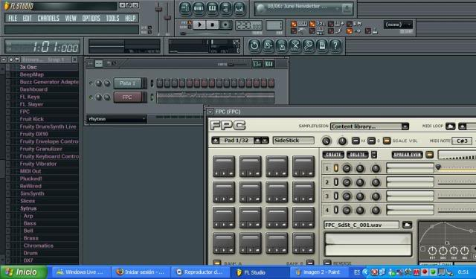Click the Undo history round button
Screen dimensions: 476x279
254,46
